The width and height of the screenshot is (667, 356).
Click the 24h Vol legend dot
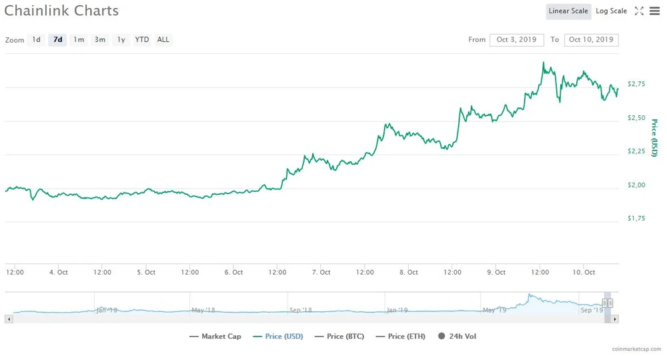pyautogui.click(x=442, y=337)
